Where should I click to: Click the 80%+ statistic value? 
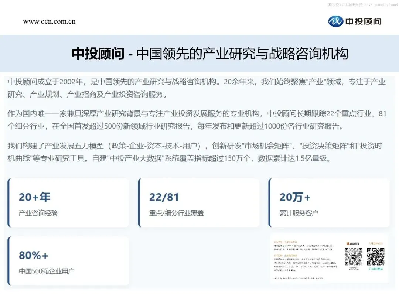coord(34,255)
